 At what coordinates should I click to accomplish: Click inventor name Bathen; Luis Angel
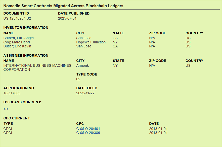[x=19, y=38]
